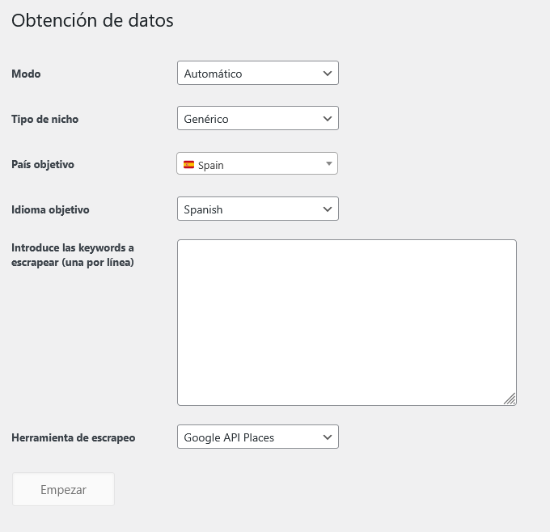The height and width of the screenshot is (532, 550).
Task: Click the chevron arrow beside Genérico
Action: click(328, 119)
